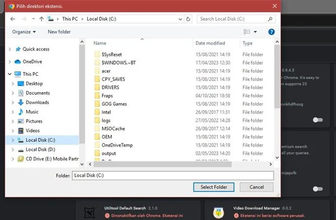Screen dimensions: 336x220
Task: Click the file list scroll down arrow
Action: pyautogui.click(x=277, y=158)
